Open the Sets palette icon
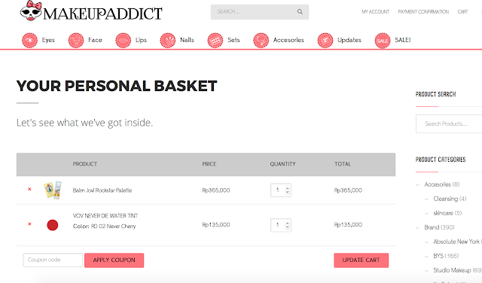 pyautogui.click(x=215, y=40)
